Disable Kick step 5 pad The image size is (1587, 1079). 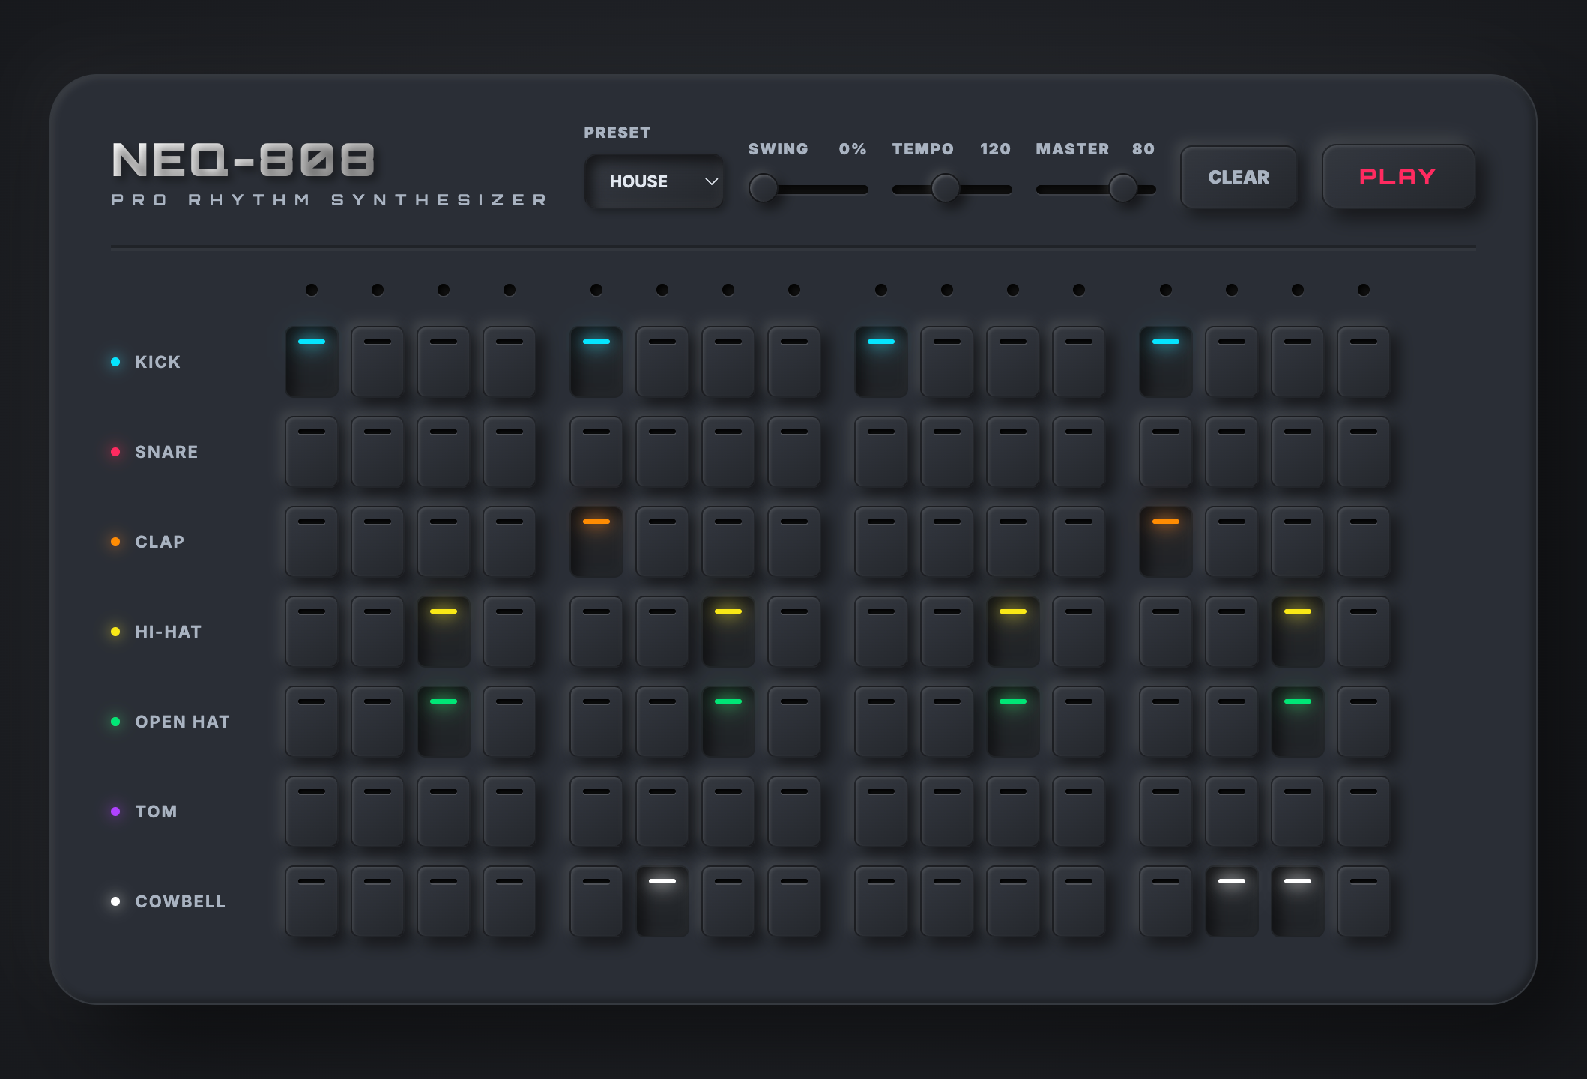click(596, 362)
